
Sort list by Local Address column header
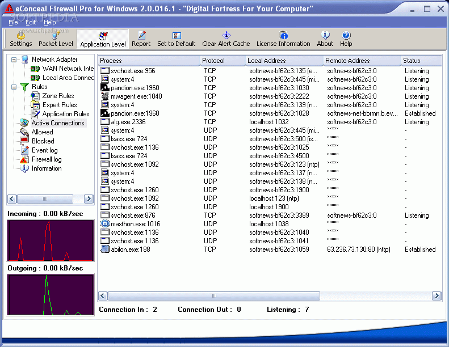click(x=284, y=61)
